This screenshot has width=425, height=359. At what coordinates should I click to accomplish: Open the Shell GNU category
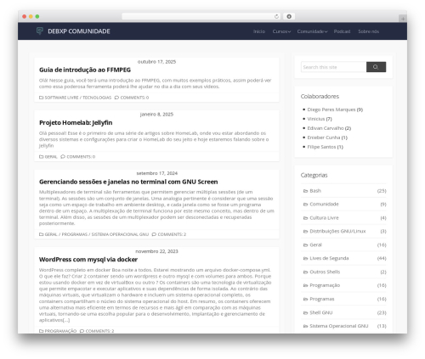(321, 312)
